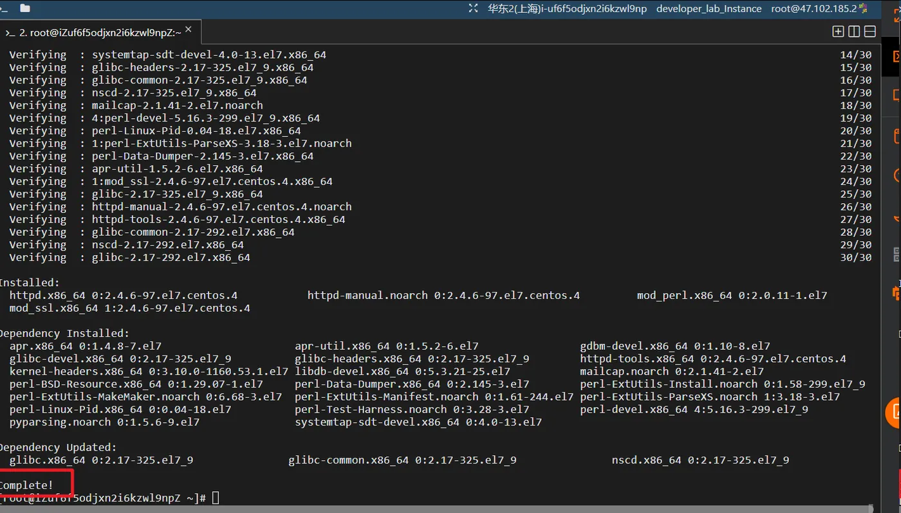Click 'perl-BSD-Resource.x86_64 0:1.29.07-1.el7' entry

(x=136, y=384)
